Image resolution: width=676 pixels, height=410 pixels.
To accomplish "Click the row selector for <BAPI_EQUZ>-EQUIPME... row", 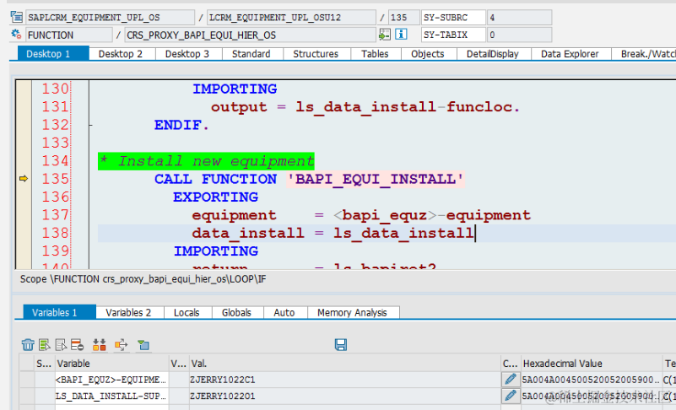I will click(27, 380).
